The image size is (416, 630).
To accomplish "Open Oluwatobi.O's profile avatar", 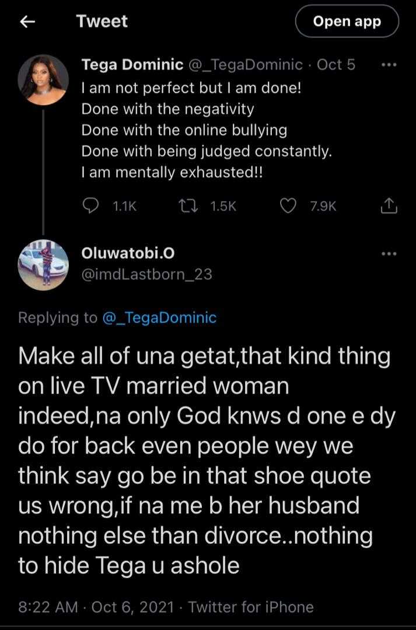I will (44, 264).
